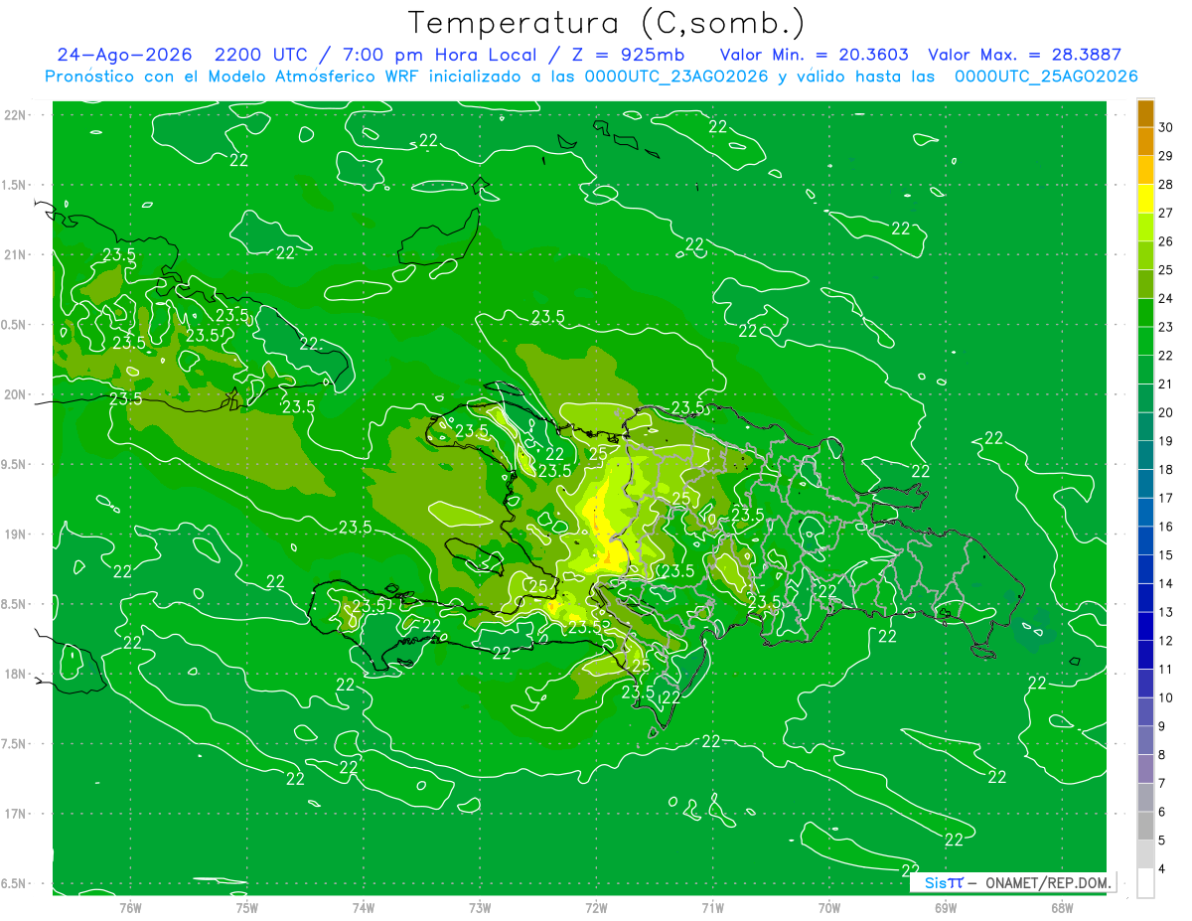Click the "19N" latitude axis label
Screen dimensions: 1192x921
click(x=15, y=535)
